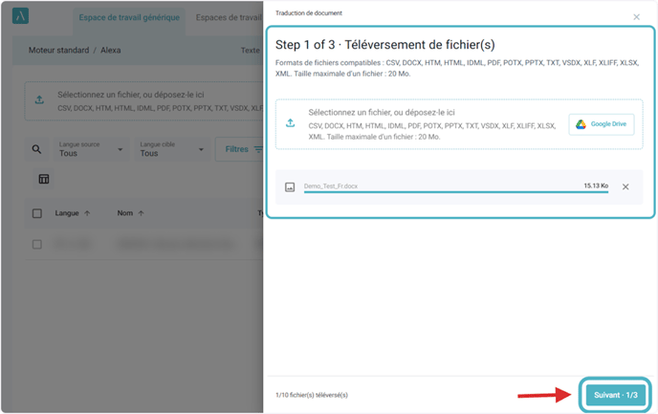The height and width of the screenshot is (414, 658).
Task: Click the Demo_Test_Fr.docx upload progress bar
Action: point(442,192)
